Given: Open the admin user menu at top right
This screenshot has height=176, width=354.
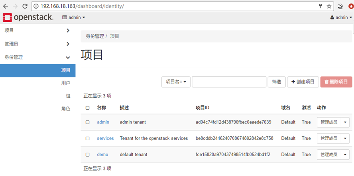Looking at the screenshot, I should [342, 17].
